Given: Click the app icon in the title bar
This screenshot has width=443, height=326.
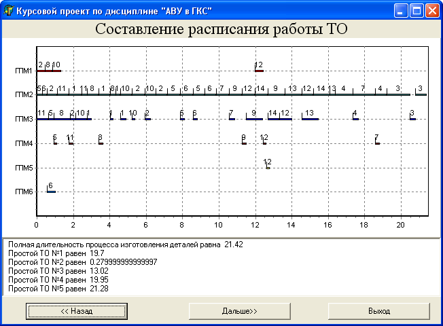Looking at the screenshot, I should (8, 10).
